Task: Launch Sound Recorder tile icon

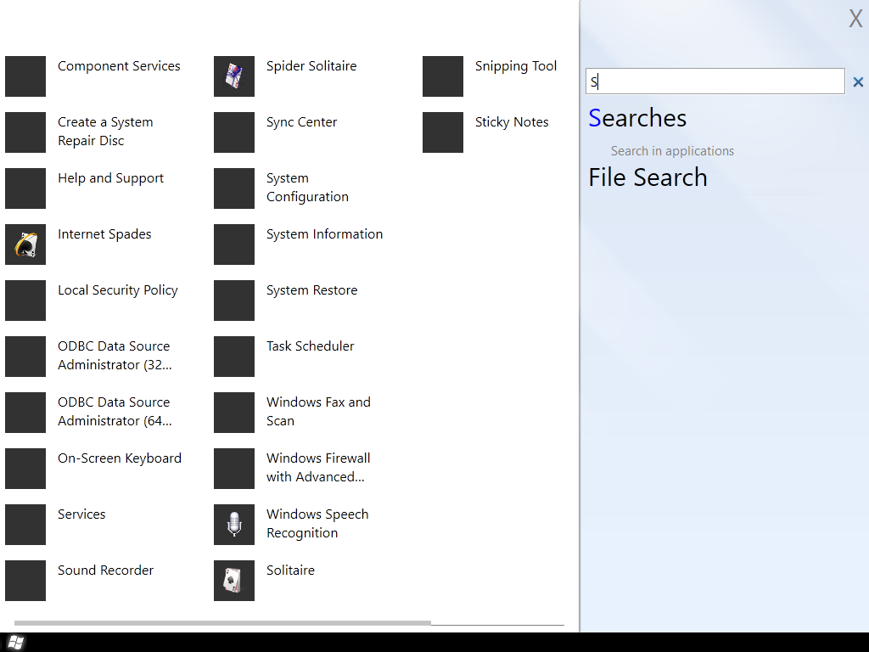Action: click(x=25, y=581)
